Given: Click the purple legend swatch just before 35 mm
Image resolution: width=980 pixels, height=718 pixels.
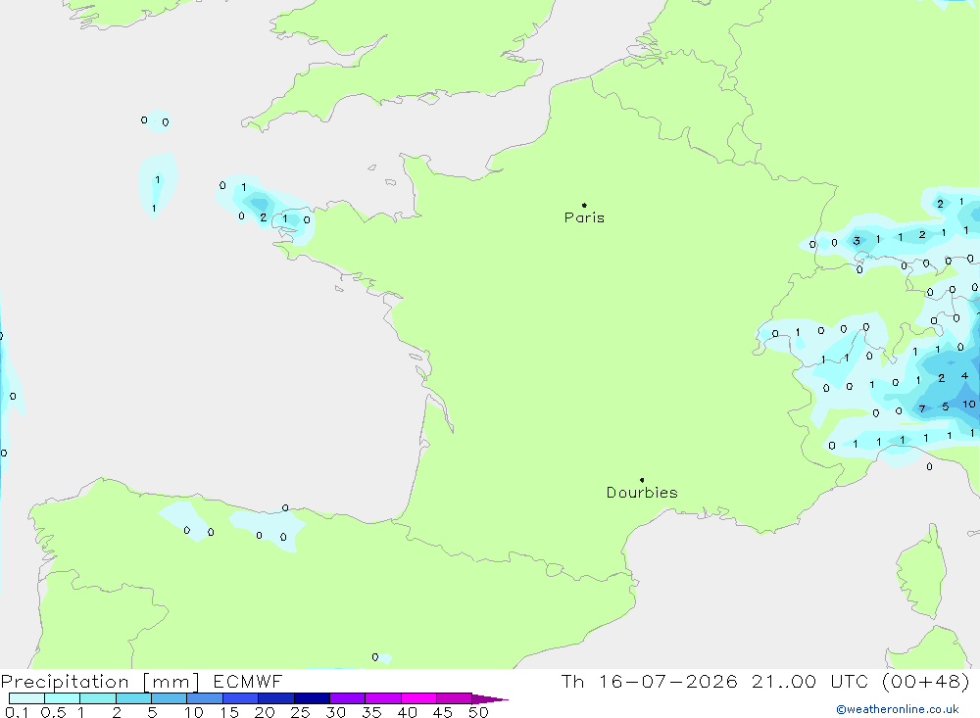Looking at the screenshot, I should click(x=348, y=698).
